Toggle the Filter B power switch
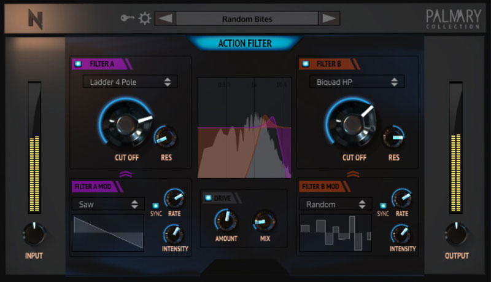The height and width of the screenshot is (282, 491). click(x=306, y=64)
